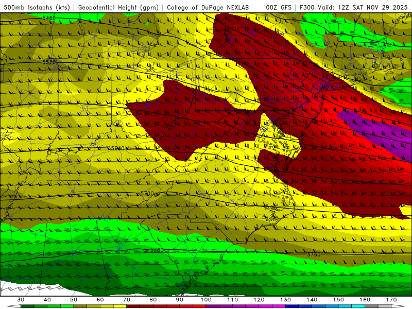Click the legend value 140
The height and width of the screenshot is (309, 412).
click(x=312, y=300)
